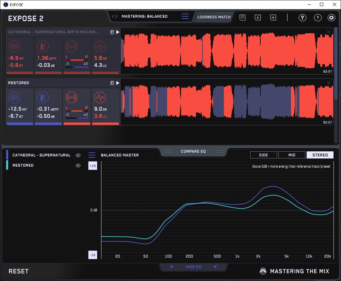Click the Reset button
The image size is (341, 281).
pyautogui.click(x=19, y=271)
